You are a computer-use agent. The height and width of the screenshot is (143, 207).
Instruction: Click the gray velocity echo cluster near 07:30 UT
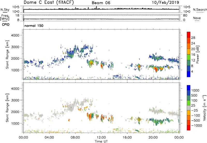pyautogui.click(x=71, y=107)
